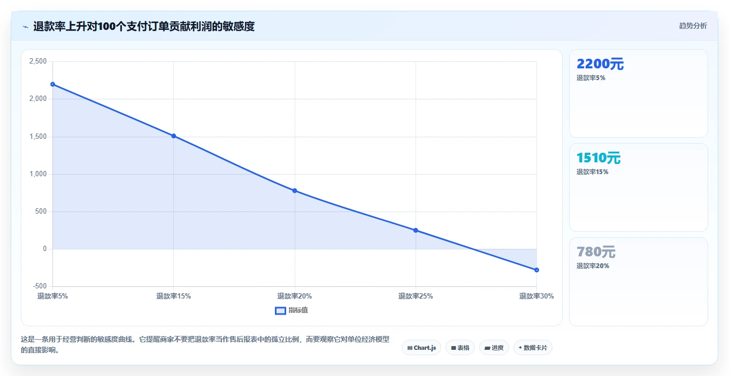Click y-axis value 2,500

point(38,61)
